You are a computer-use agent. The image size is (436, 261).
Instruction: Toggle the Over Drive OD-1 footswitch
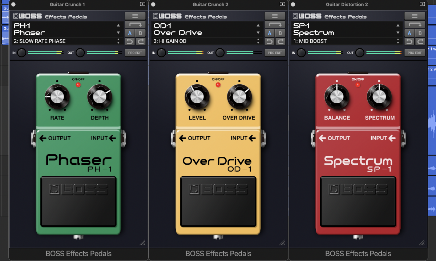tap(218, 201)
